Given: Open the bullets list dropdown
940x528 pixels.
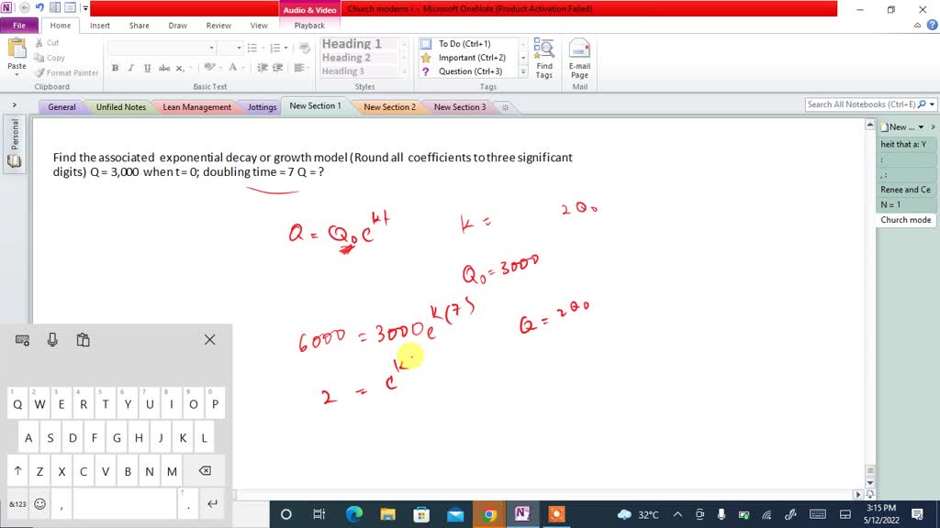Looking at the screenshot, I should (262, 47).
